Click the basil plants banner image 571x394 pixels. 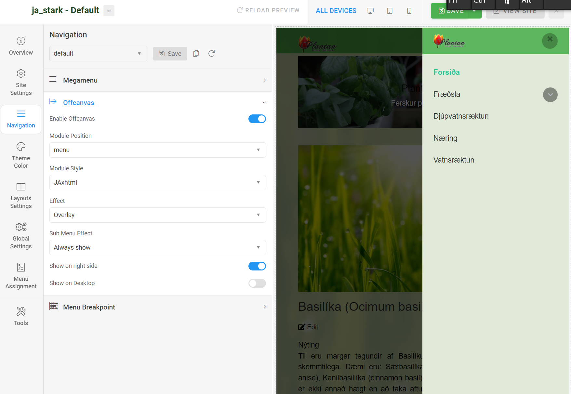pos(360,92)
